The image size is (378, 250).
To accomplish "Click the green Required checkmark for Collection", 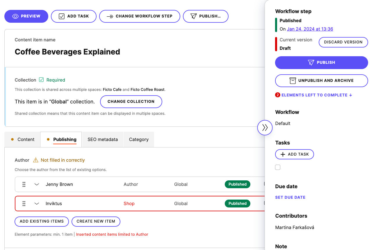I will coord(41,80).
